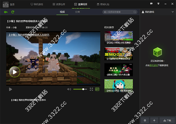Viewport: 176px width, 124px height.
Task: Switch to the 联机游戏 tab
Action: (37, 4)
